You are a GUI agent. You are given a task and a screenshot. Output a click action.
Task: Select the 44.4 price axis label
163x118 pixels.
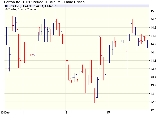[x=154, y=36]
